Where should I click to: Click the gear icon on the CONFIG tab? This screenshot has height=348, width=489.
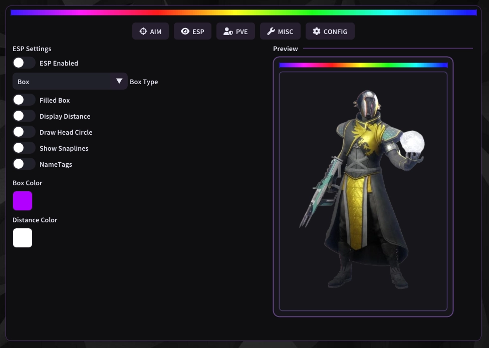point(316,32)
